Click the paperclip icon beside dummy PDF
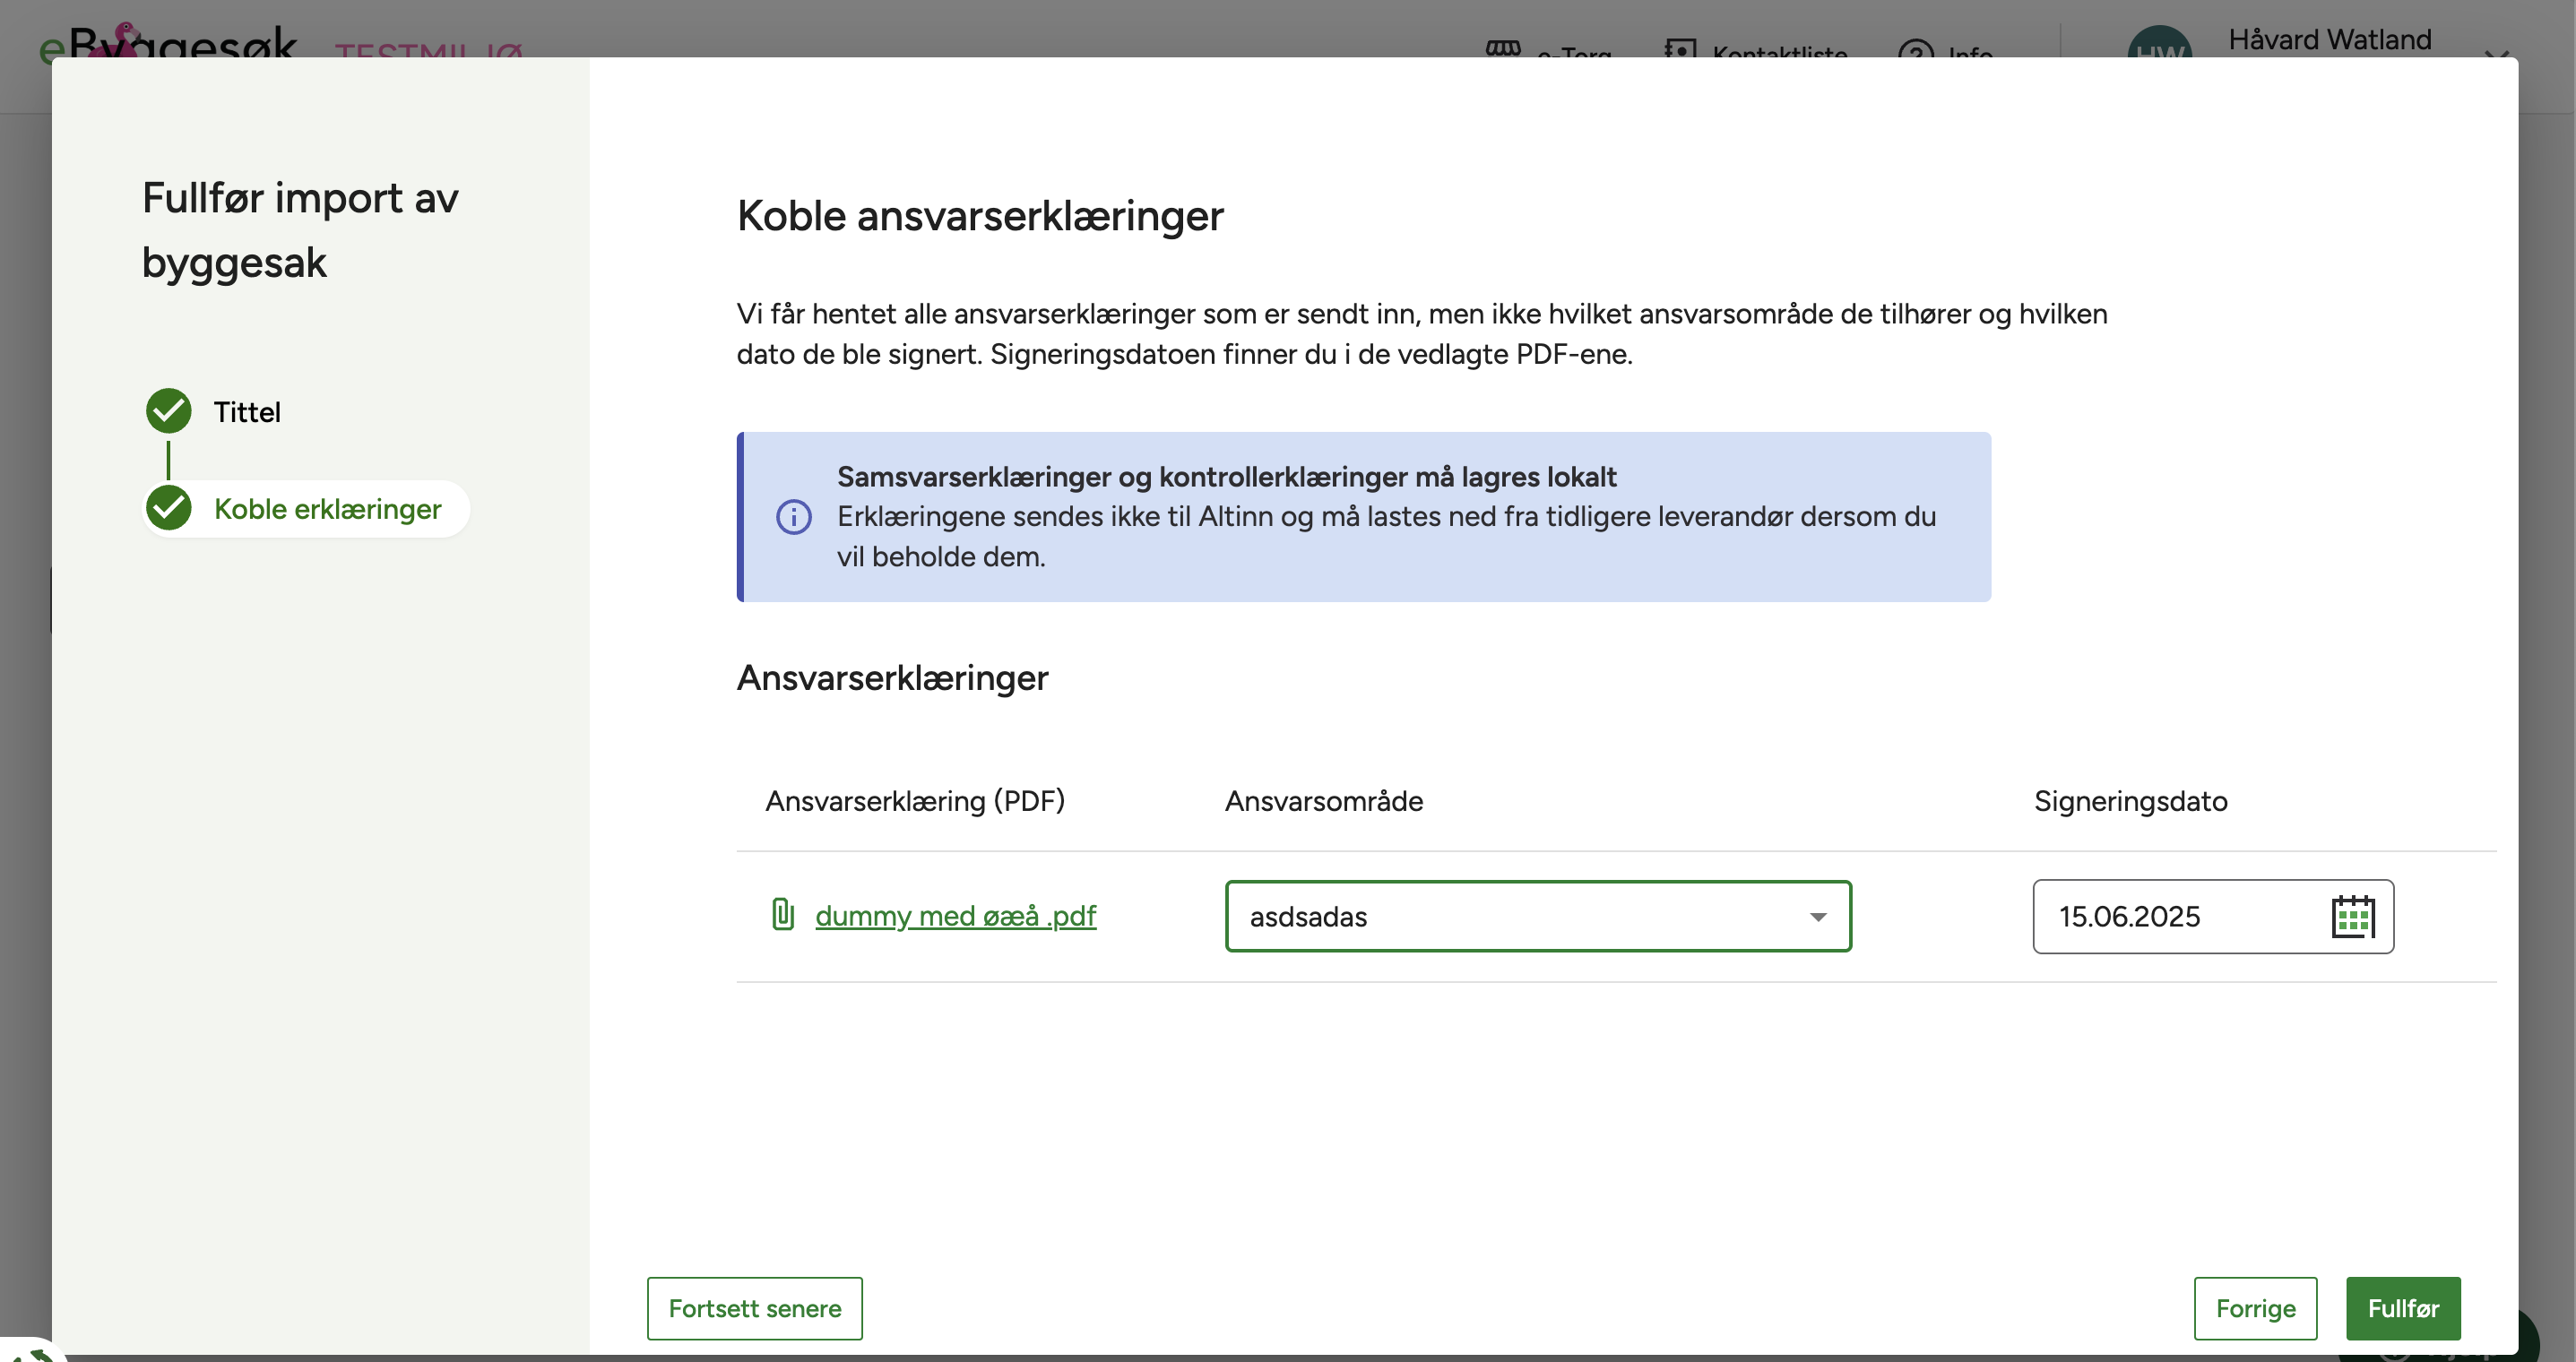This screenshot has width=2576, height=1362. point(783,914)
